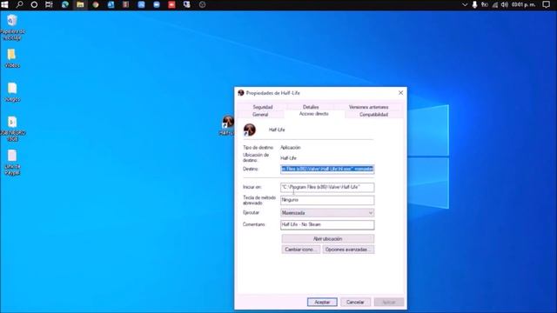This screenshot has height=313, width=557.
Task: Show hidden system tray icons
Action: point(465,4)
